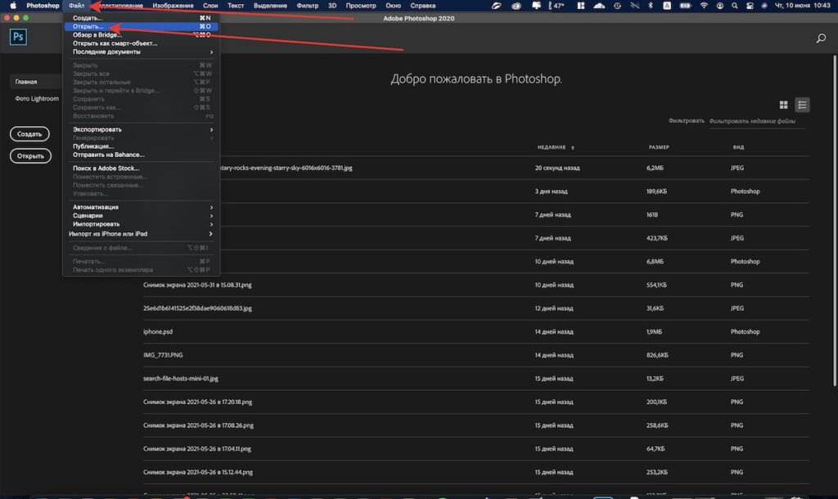This screenshot has width=838, height=499.
Task: Open Фото Lightroom in the sidebar
Action: point(37,98)
